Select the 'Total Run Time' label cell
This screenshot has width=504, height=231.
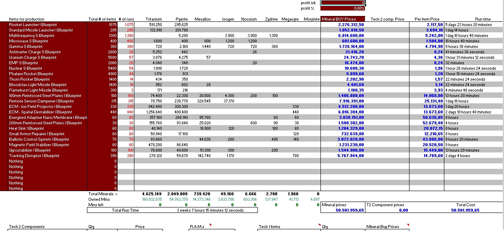tap(125, 210)
